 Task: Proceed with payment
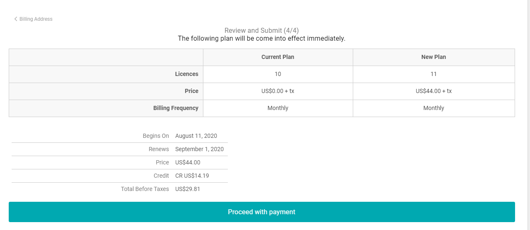[261, 212]
